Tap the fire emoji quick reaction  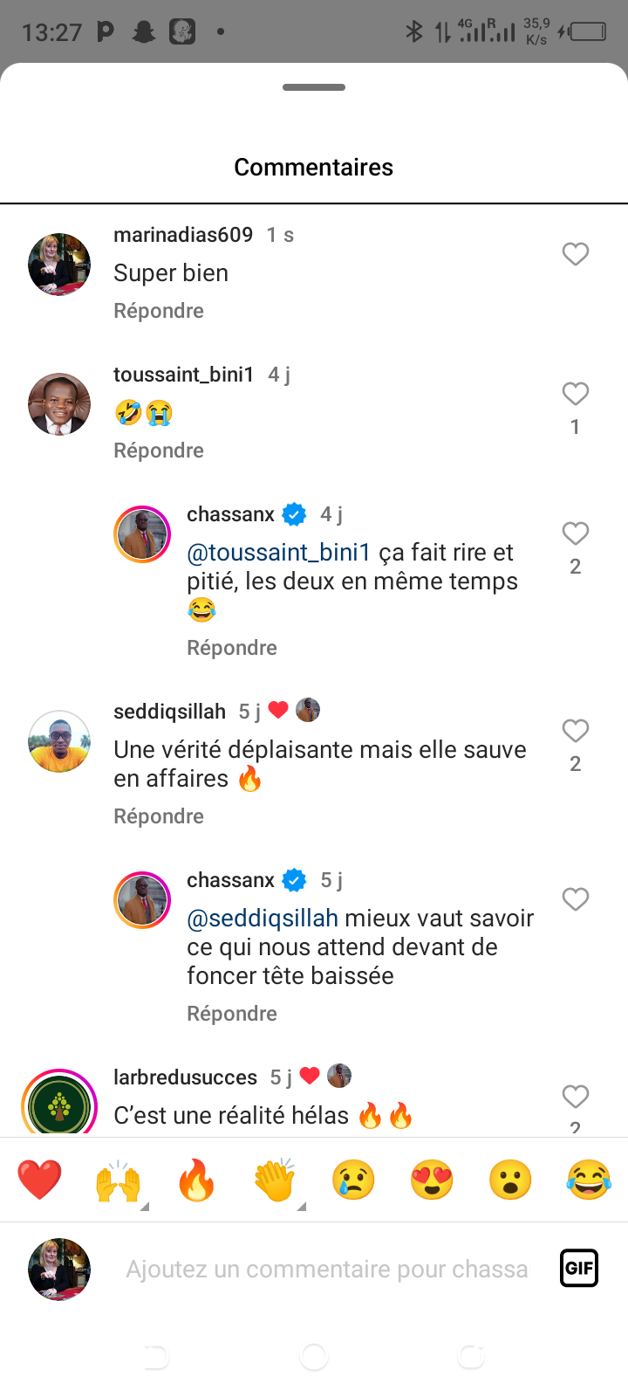tap(196, 1180)
